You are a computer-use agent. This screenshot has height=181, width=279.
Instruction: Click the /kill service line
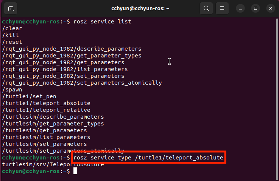(x=10, y=35)
